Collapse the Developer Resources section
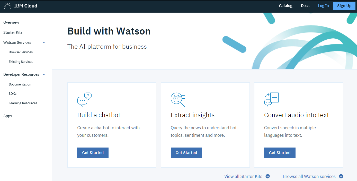This screenshot has width=357, height=181. [x=44, y=74]
